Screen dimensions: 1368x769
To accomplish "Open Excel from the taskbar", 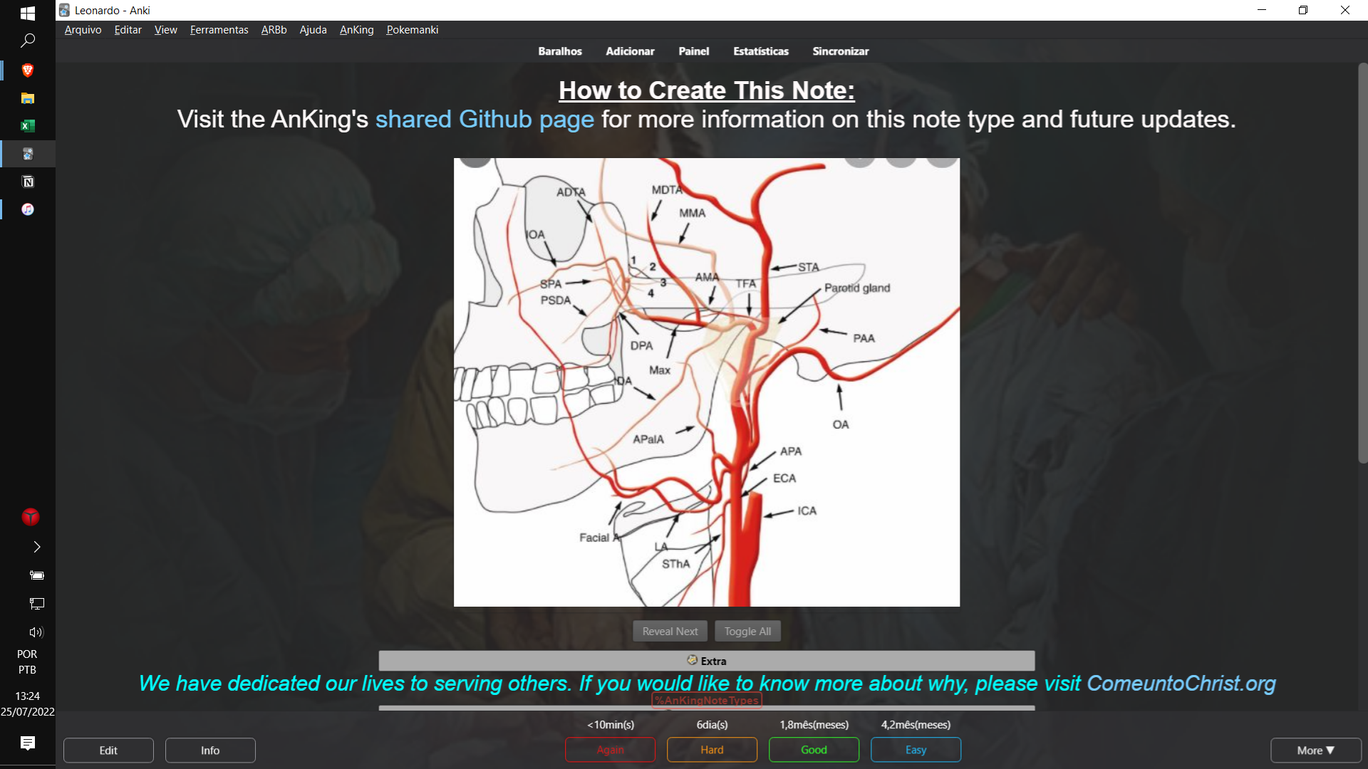I will pyautogui.click(x=28, y=126).
